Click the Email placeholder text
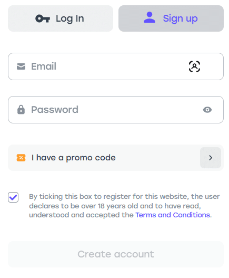 point(44,66)
